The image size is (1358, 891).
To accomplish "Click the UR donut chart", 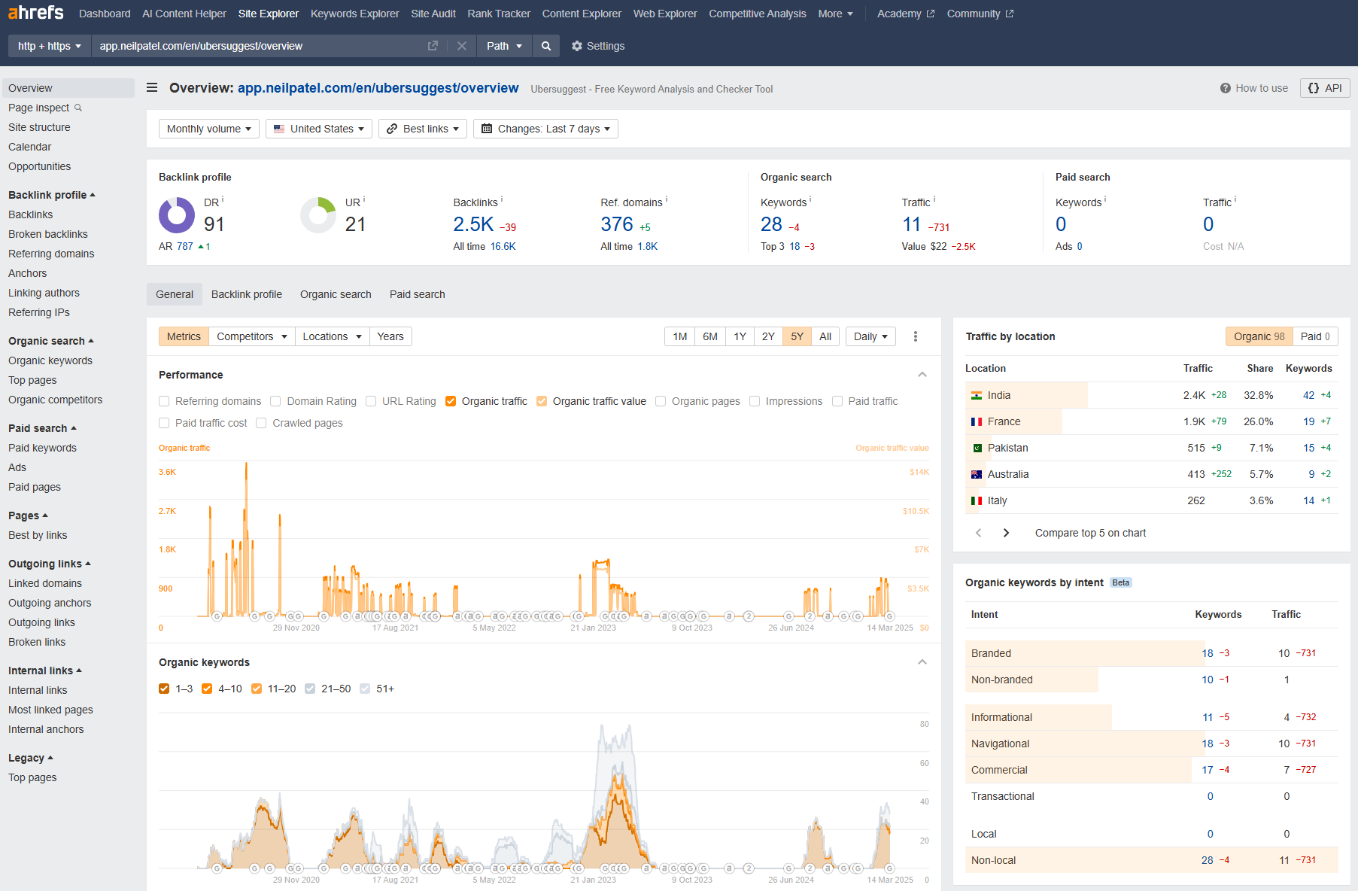I will [x=318, y=215].
